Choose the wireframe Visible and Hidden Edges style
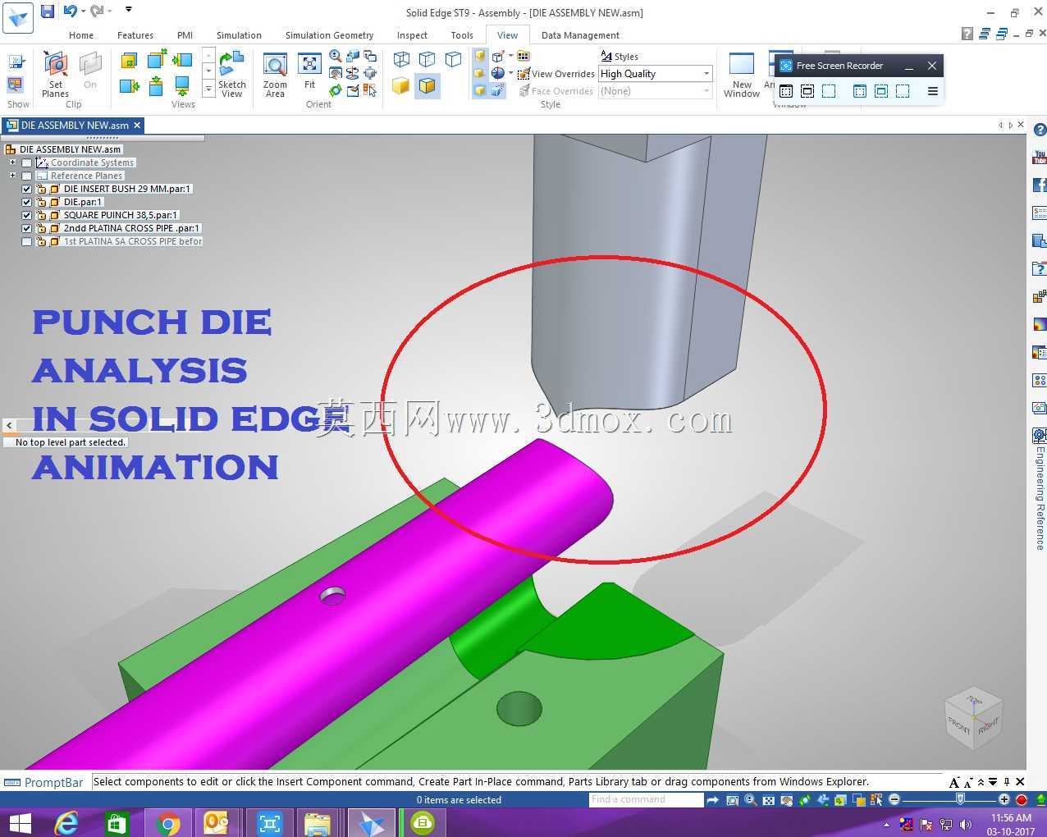This screenshot has height=837, width=1047. click(x=427, y=59)
